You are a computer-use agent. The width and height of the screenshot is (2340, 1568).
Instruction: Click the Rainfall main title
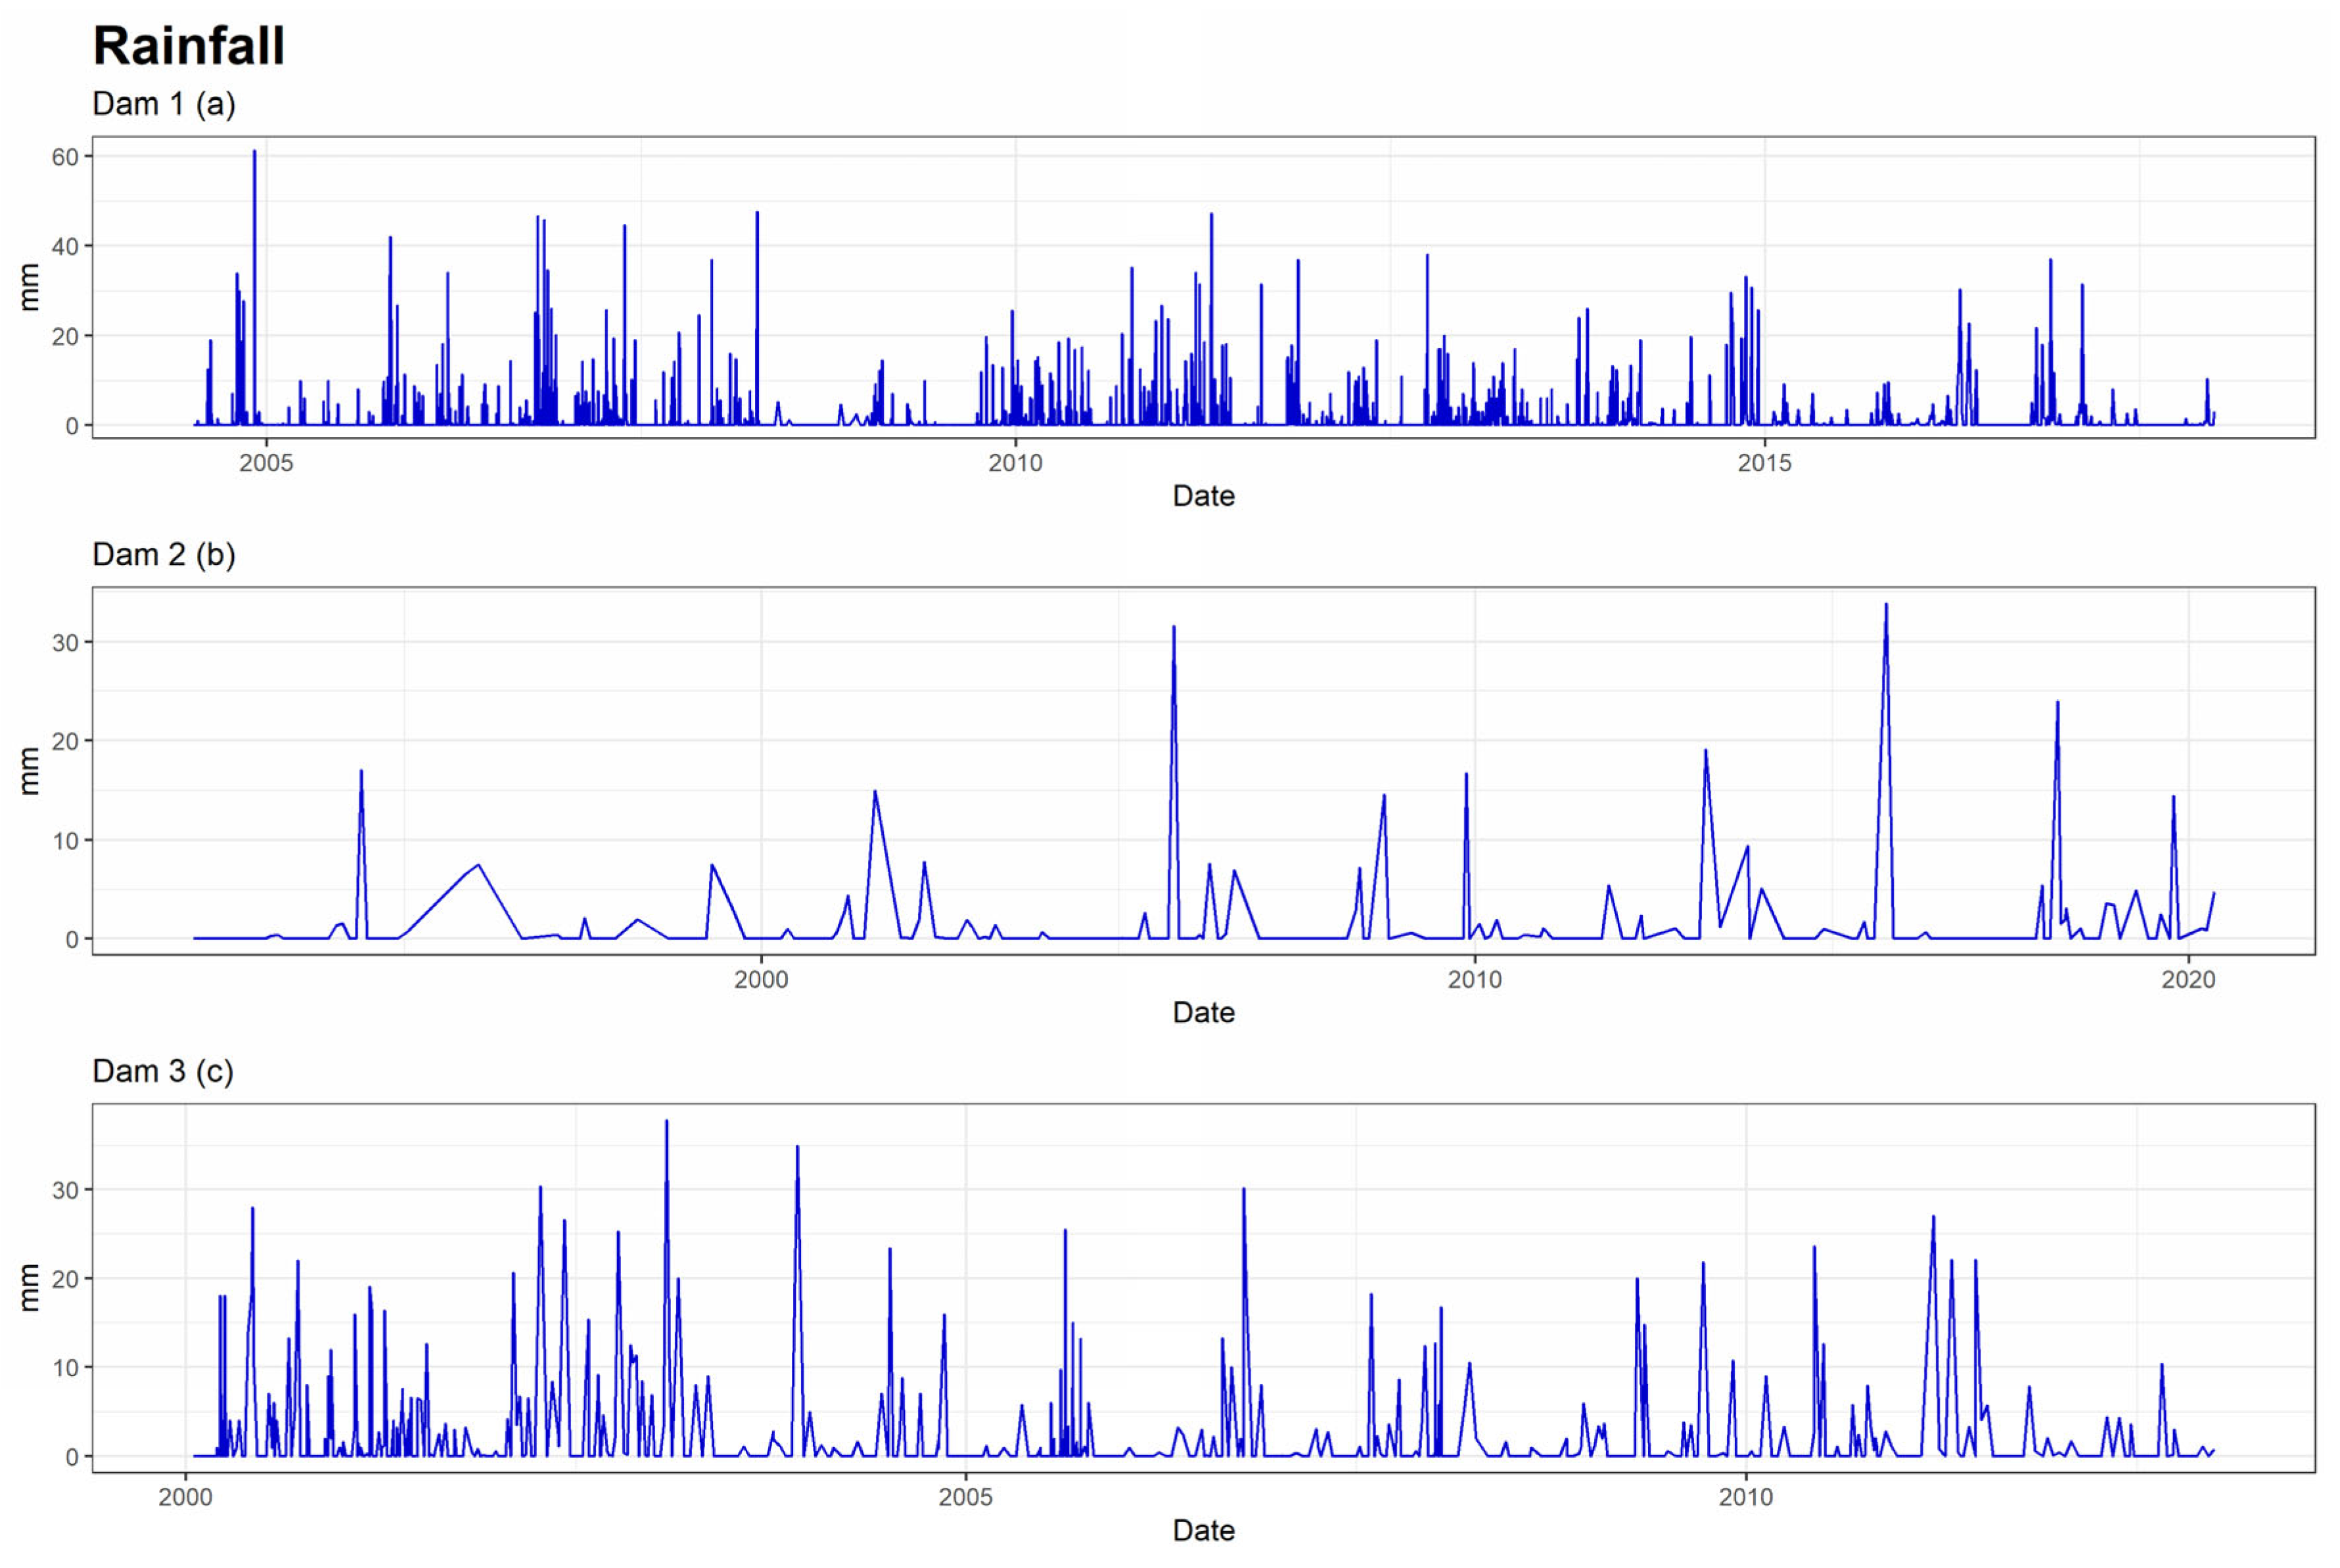188,46
